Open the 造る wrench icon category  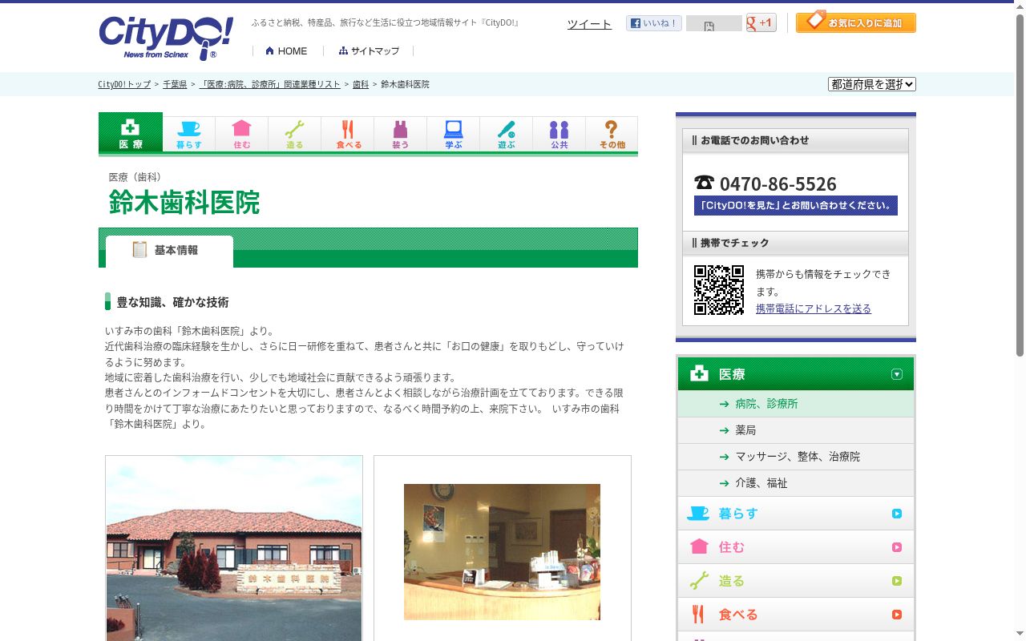(295, 134)
